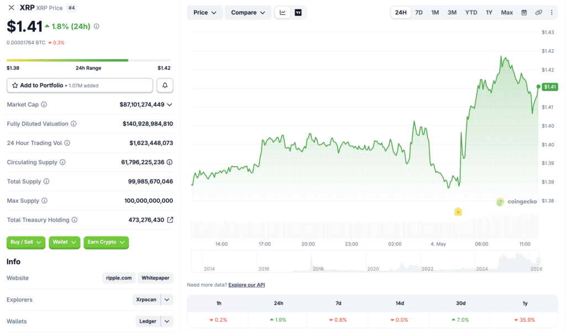This screenshot has height=333, width=566.
Task: Click the 14d 0.0% change value
Action: 399,320
